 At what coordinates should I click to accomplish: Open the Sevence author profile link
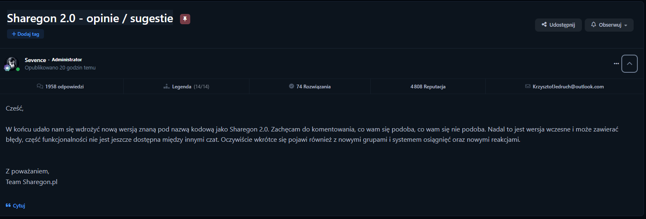pos(35,60)
